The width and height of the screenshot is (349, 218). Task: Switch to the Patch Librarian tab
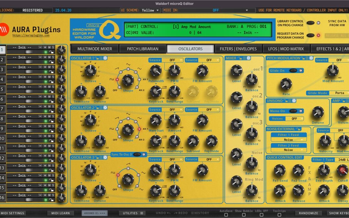coord(143,49)
